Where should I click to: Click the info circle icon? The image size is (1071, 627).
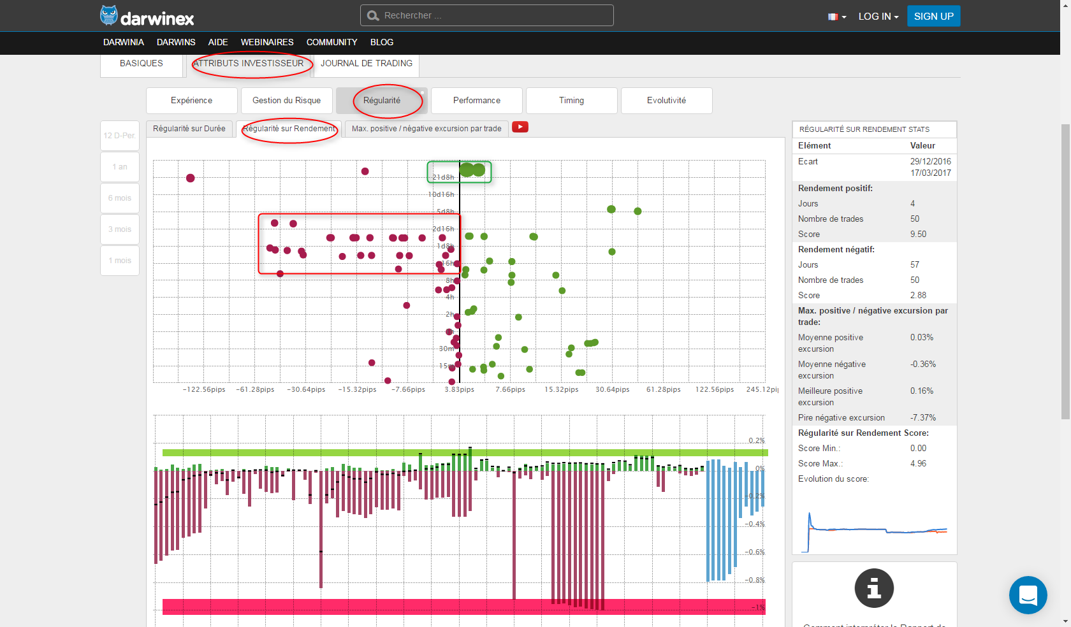click(874, 587)
